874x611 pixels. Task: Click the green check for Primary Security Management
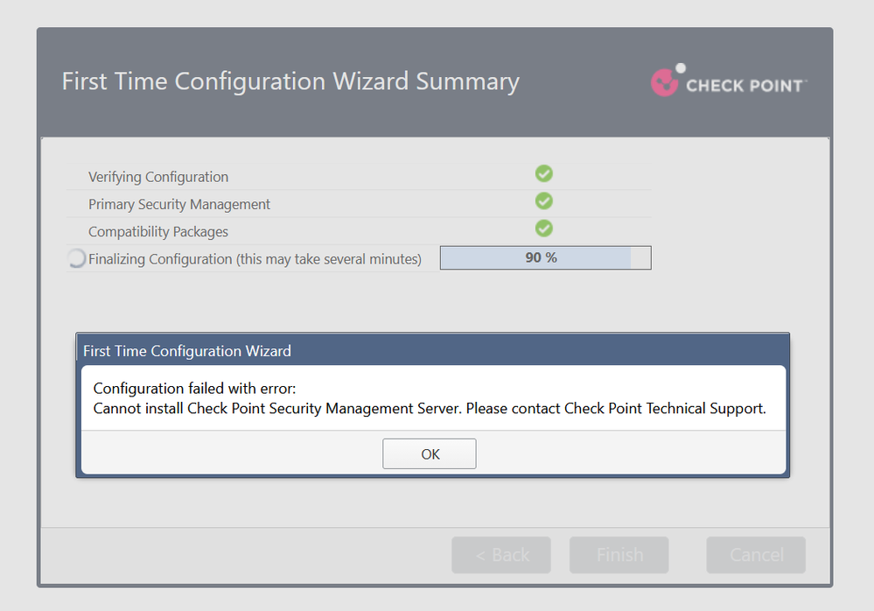click(x=544, y=201)
